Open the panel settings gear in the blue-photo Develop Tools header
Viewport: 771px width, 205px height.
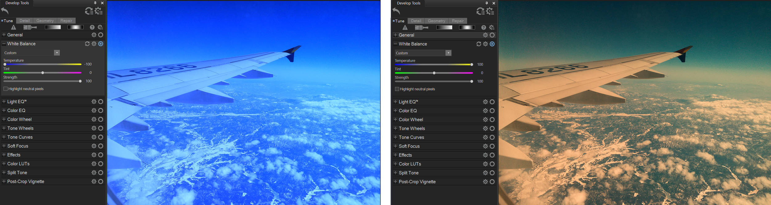point(99,11)
